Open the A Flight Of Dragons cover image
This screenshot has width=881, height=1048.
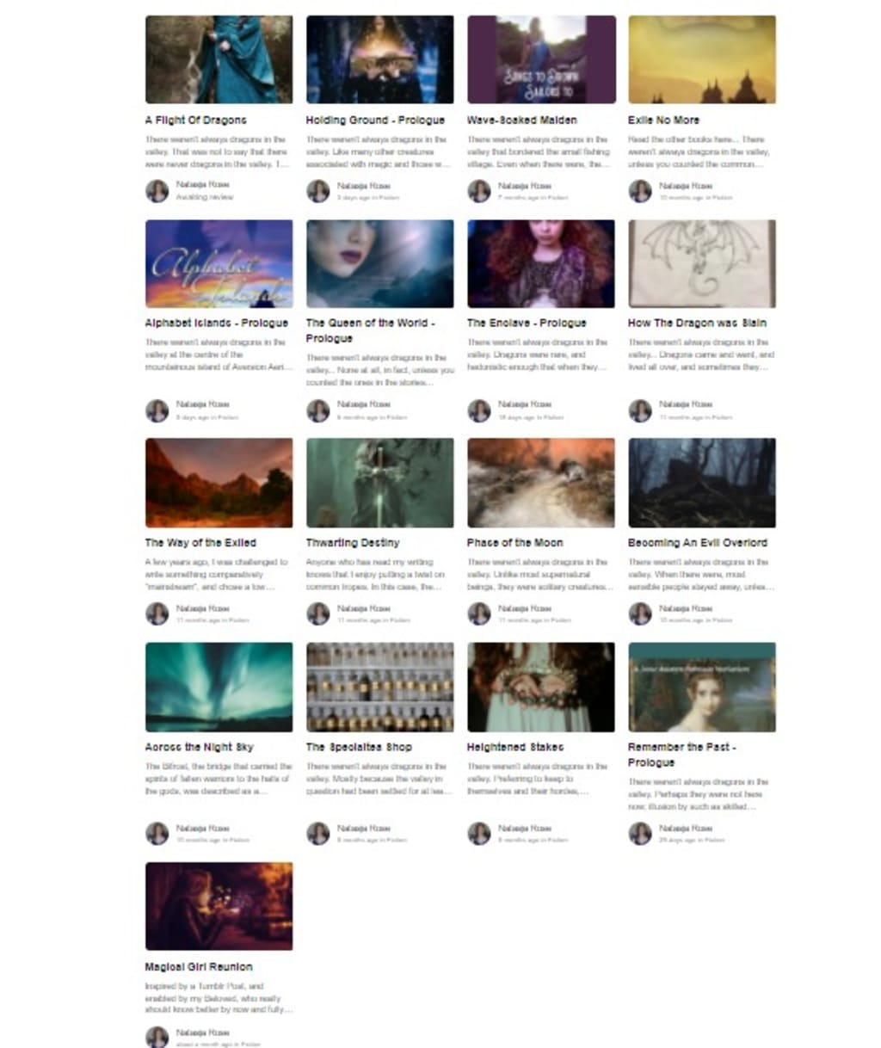[219, 59]
